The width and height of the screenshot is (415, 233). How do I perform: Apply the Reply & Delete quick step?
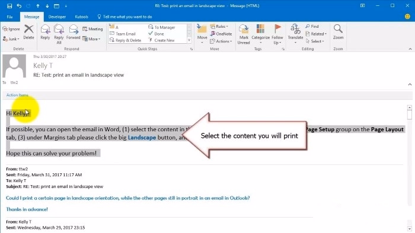pyautogui.click(x=126, y=40)
